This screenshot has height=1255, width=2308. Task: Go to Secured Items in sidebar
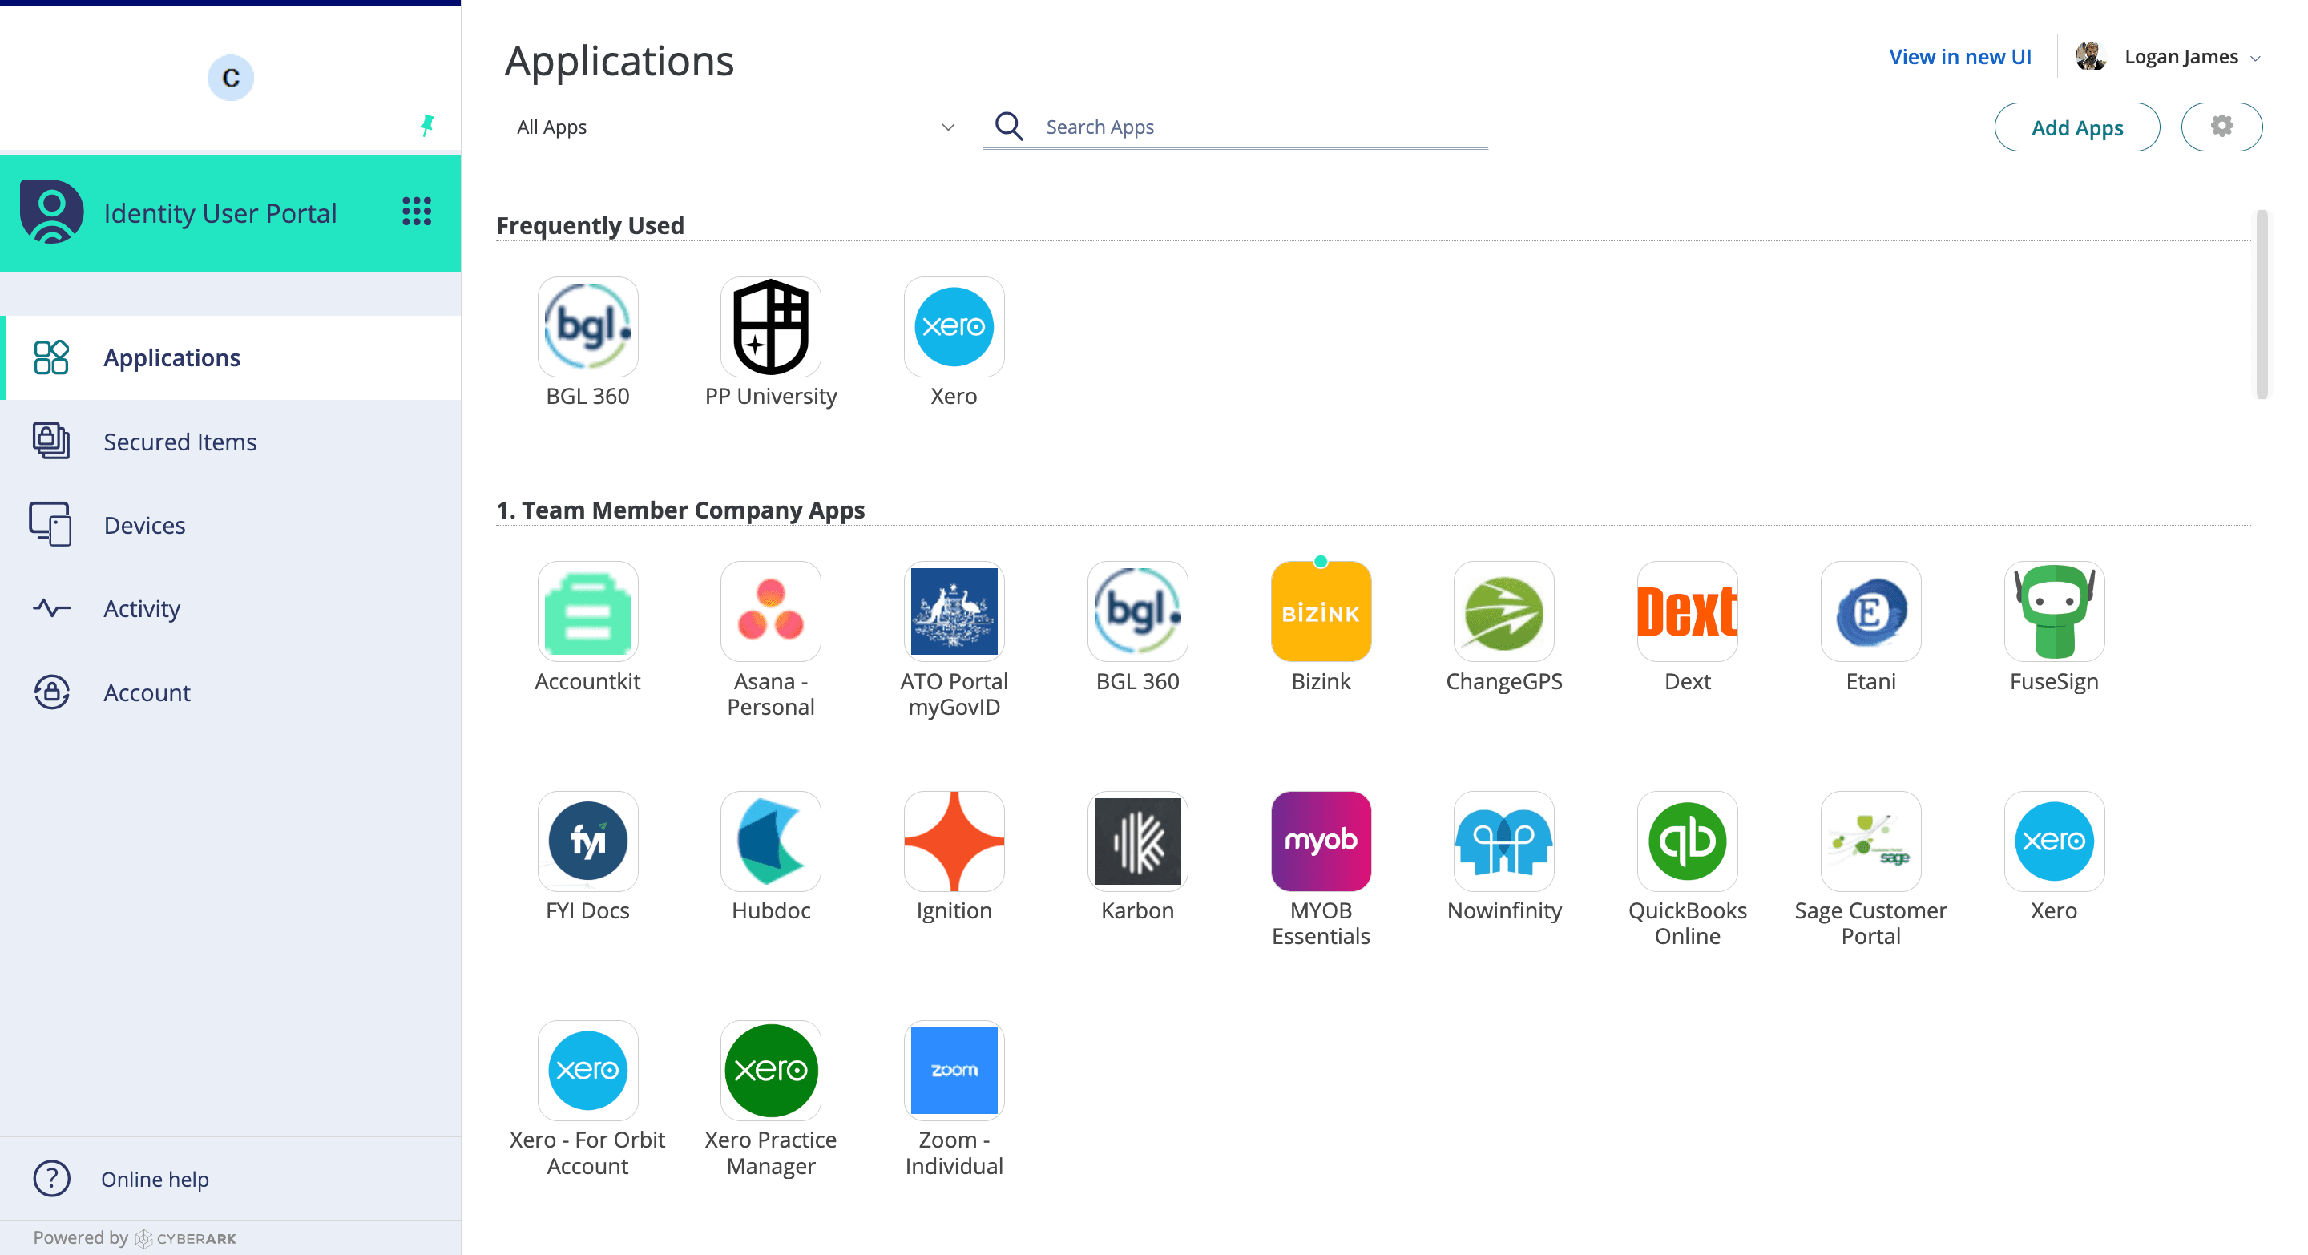(x=180, y=442)
